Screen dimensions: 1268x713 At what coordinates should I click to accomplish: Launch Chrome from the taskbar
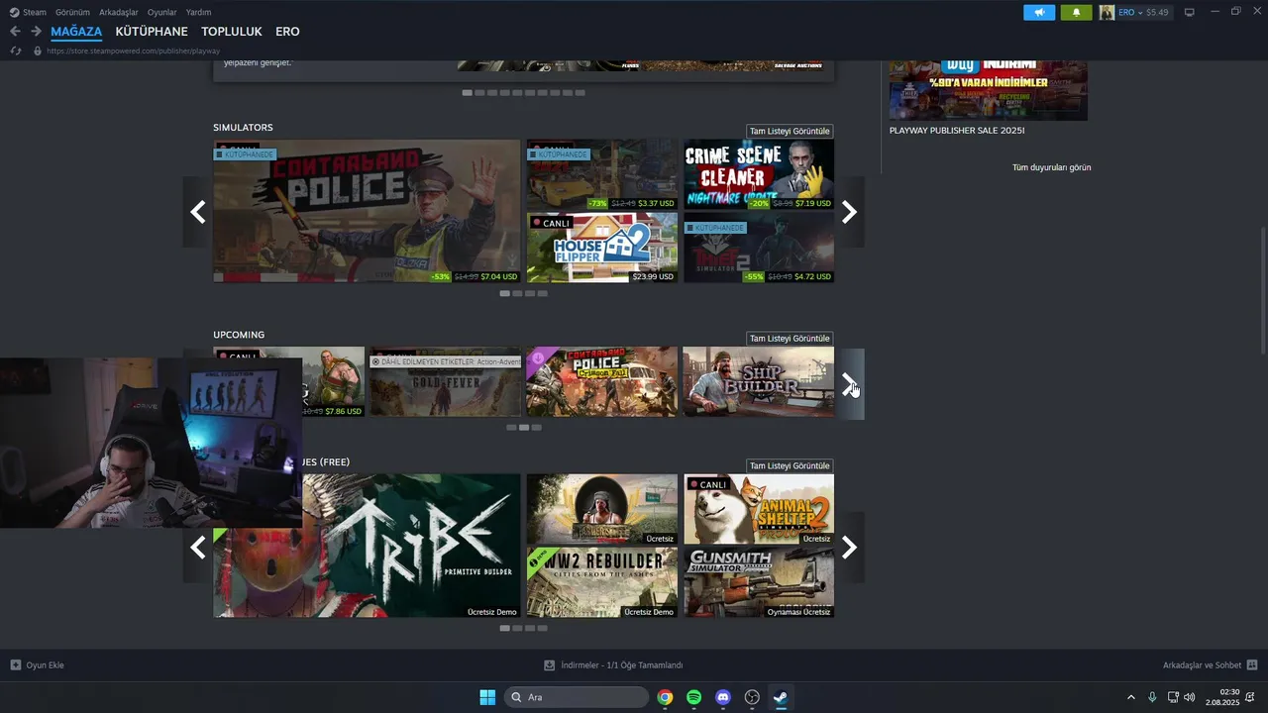point(665,697)
